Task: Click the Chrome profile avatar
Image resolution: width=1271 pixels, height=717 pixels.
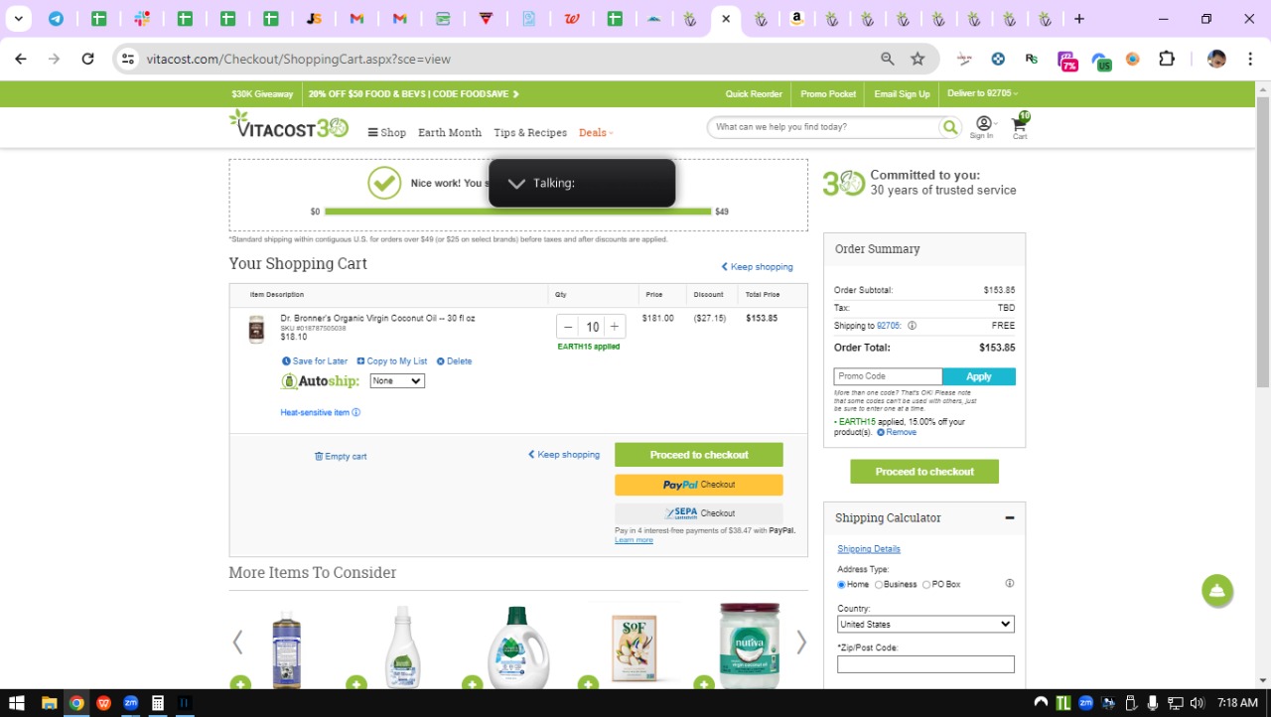Action: coord(1216,59)
